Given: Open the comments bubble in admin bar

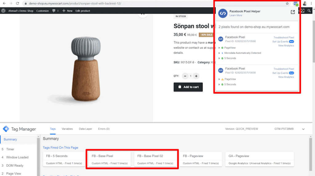Looking at the screenshot, I should point(54,11).
